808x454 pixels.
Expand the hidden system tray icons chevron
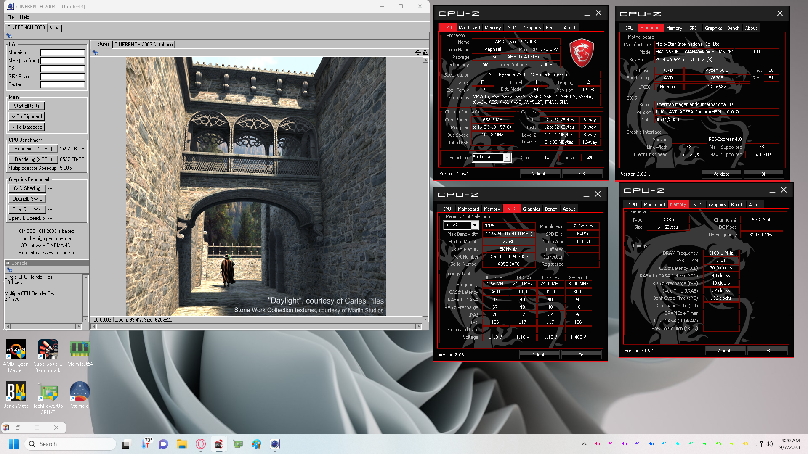584,444
